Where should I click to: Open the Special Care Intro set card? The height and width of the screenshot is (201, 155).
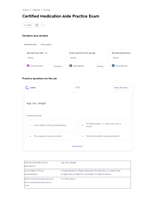[x=45, y=59]
